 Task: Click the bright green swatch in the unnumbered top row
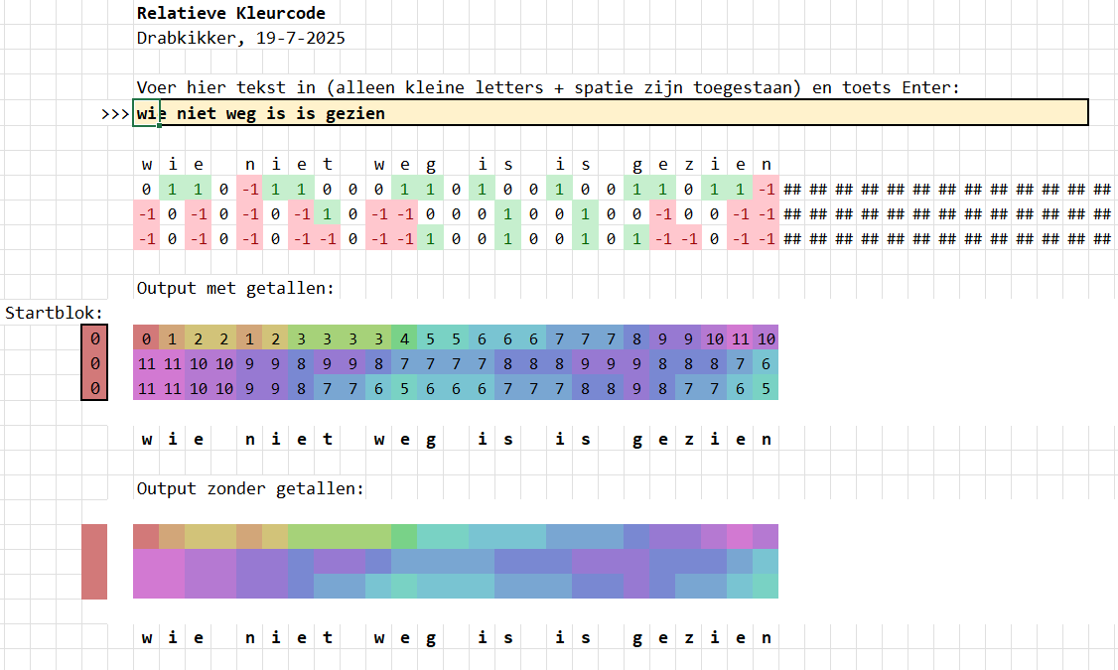point(404,537)
